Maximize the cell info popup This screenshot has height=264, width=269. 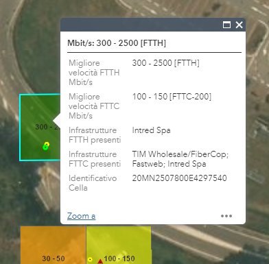coord(226,25)
